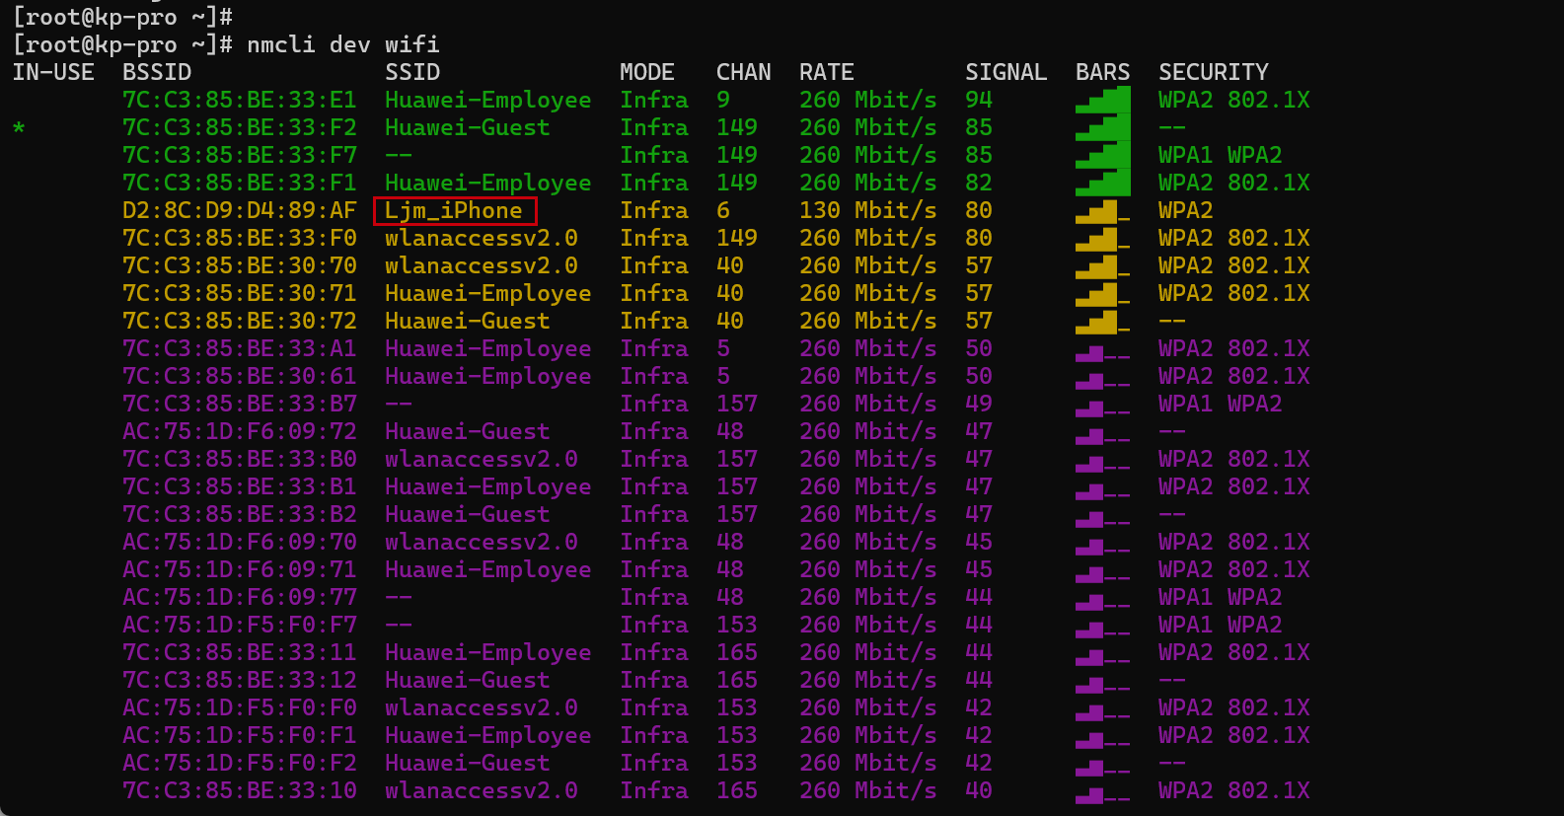Click Huawei-Employee SSID on channel 9 row
The height and width of the screenshot is (816, 1564).
(x=488, y=100)
